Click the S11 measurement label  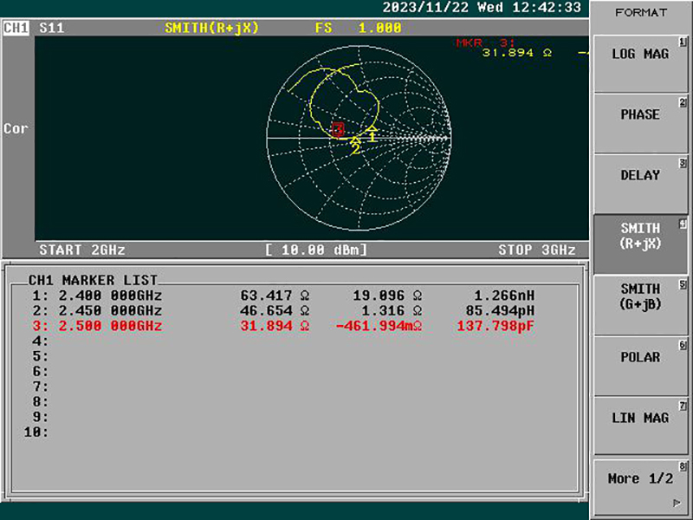click(x=52, y=28)
